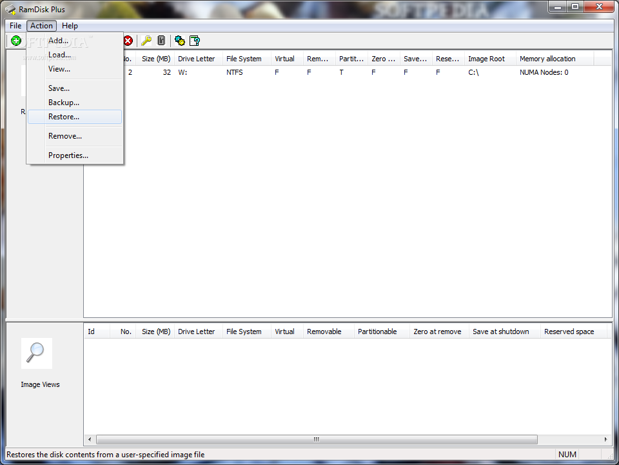This screenshot has width=619, height=465.
Task: Click the disk number 2 cell
Action: 130,72
